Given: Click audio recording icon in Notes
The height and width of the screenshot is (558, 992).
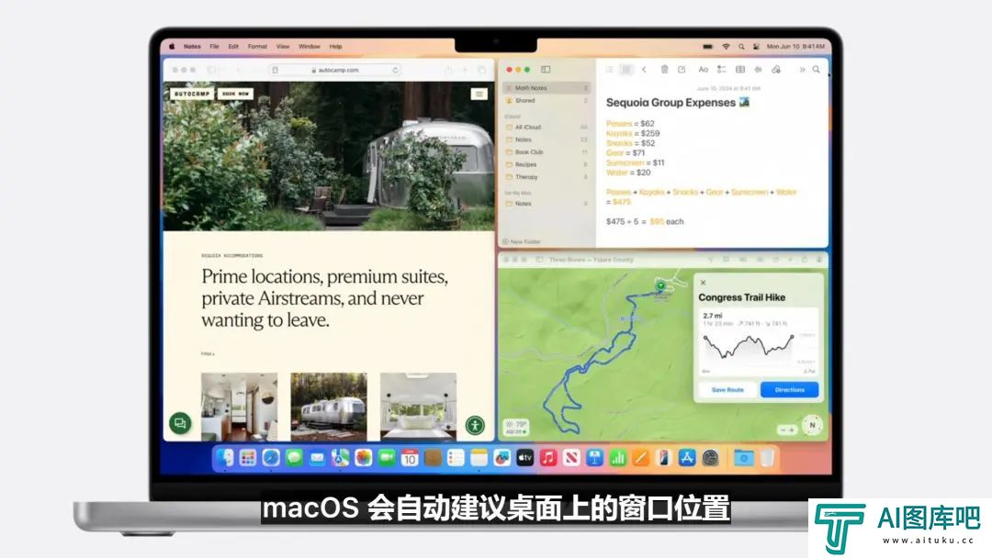Looking at the screenshot, I should pos(758,70).
